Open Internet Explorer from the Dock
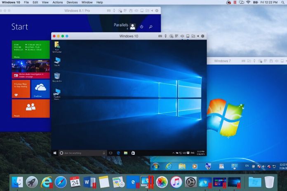 click(x=46, y=182)
